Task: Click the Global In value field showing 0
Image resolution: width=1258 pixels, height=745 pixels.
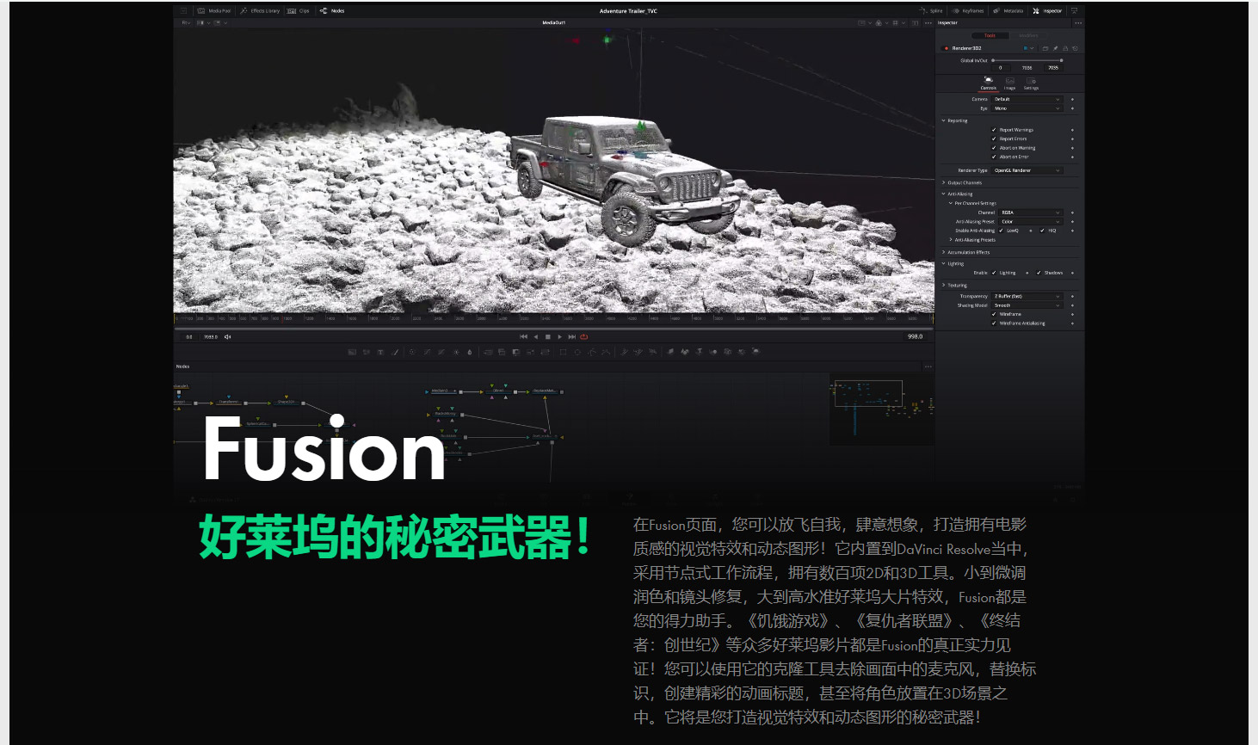Action: (x=1001, y=68)
